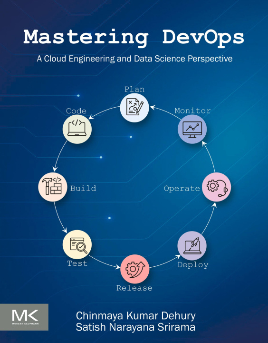Click the "Code" label
This screenshot has height=343, width=268.
click(76, 111)
